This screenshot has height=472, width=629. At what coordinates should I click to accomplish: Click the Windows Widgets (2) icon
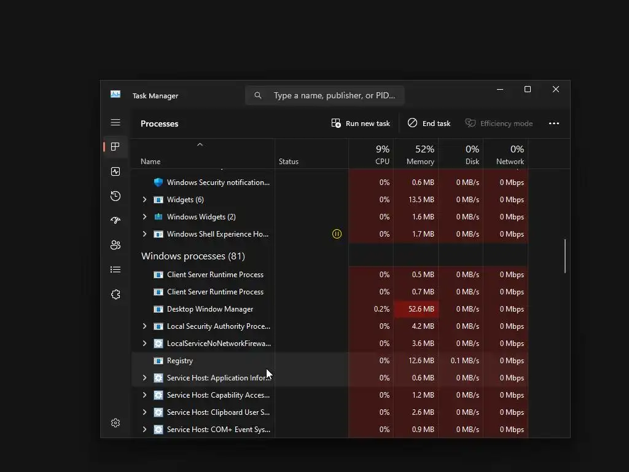[x=158, y=217]
